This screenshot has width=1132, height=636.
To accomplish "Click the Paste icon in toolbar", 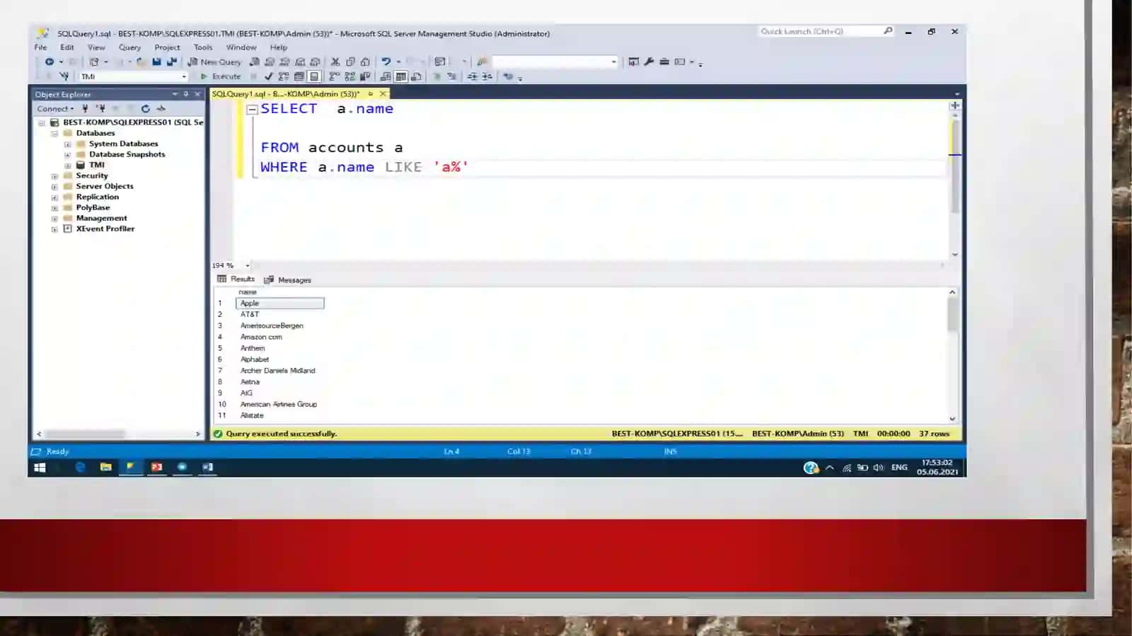I will click(x=365, y=62).
